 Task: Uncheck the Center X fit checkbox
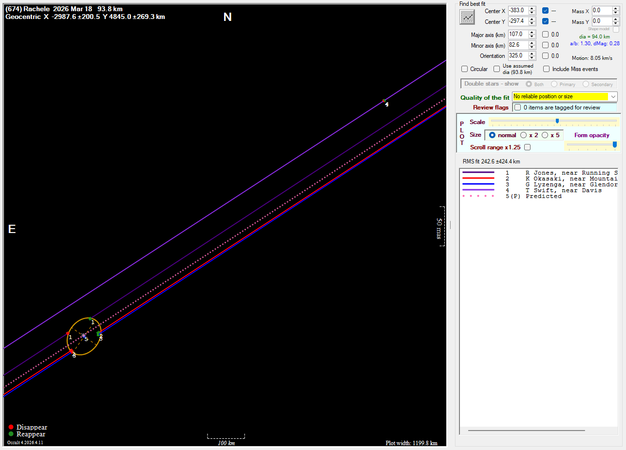pos(546,10)
